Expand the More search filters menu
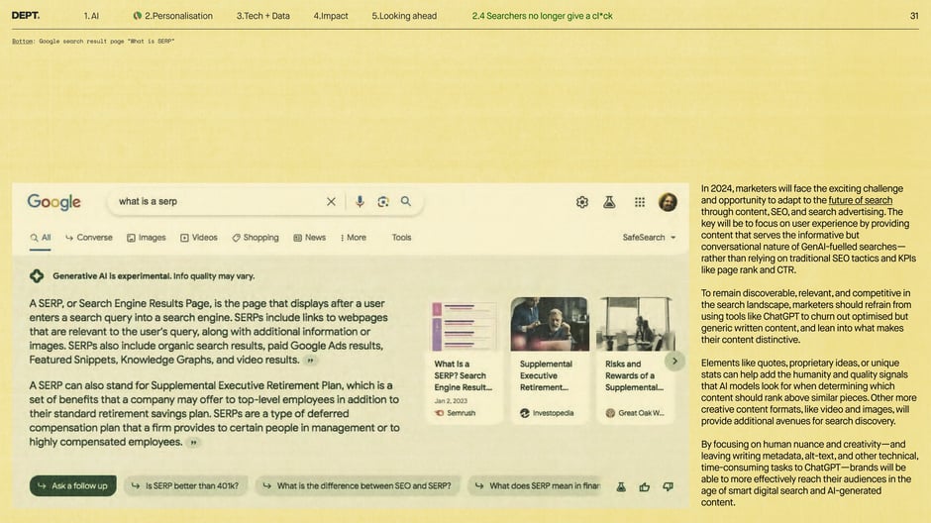The image size is (931, 523). click(x=354, y=238)
